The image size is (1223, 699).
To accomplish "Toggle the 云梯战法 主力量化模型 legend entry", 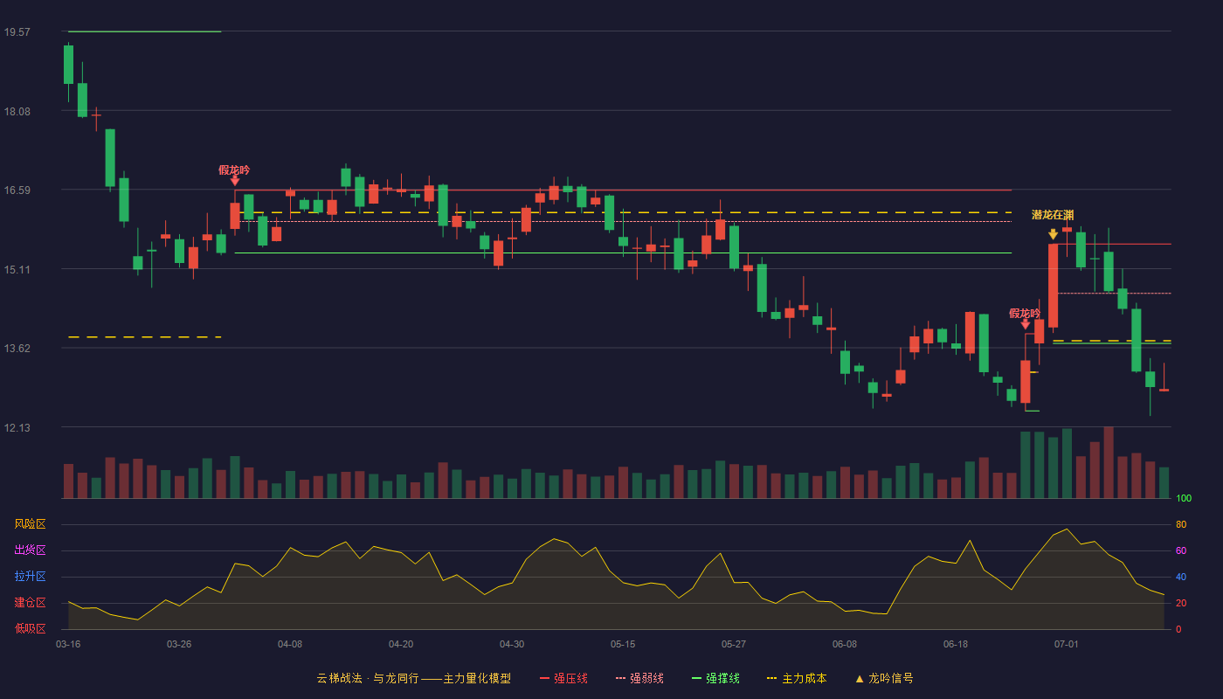I will click(x=413, y=678).
